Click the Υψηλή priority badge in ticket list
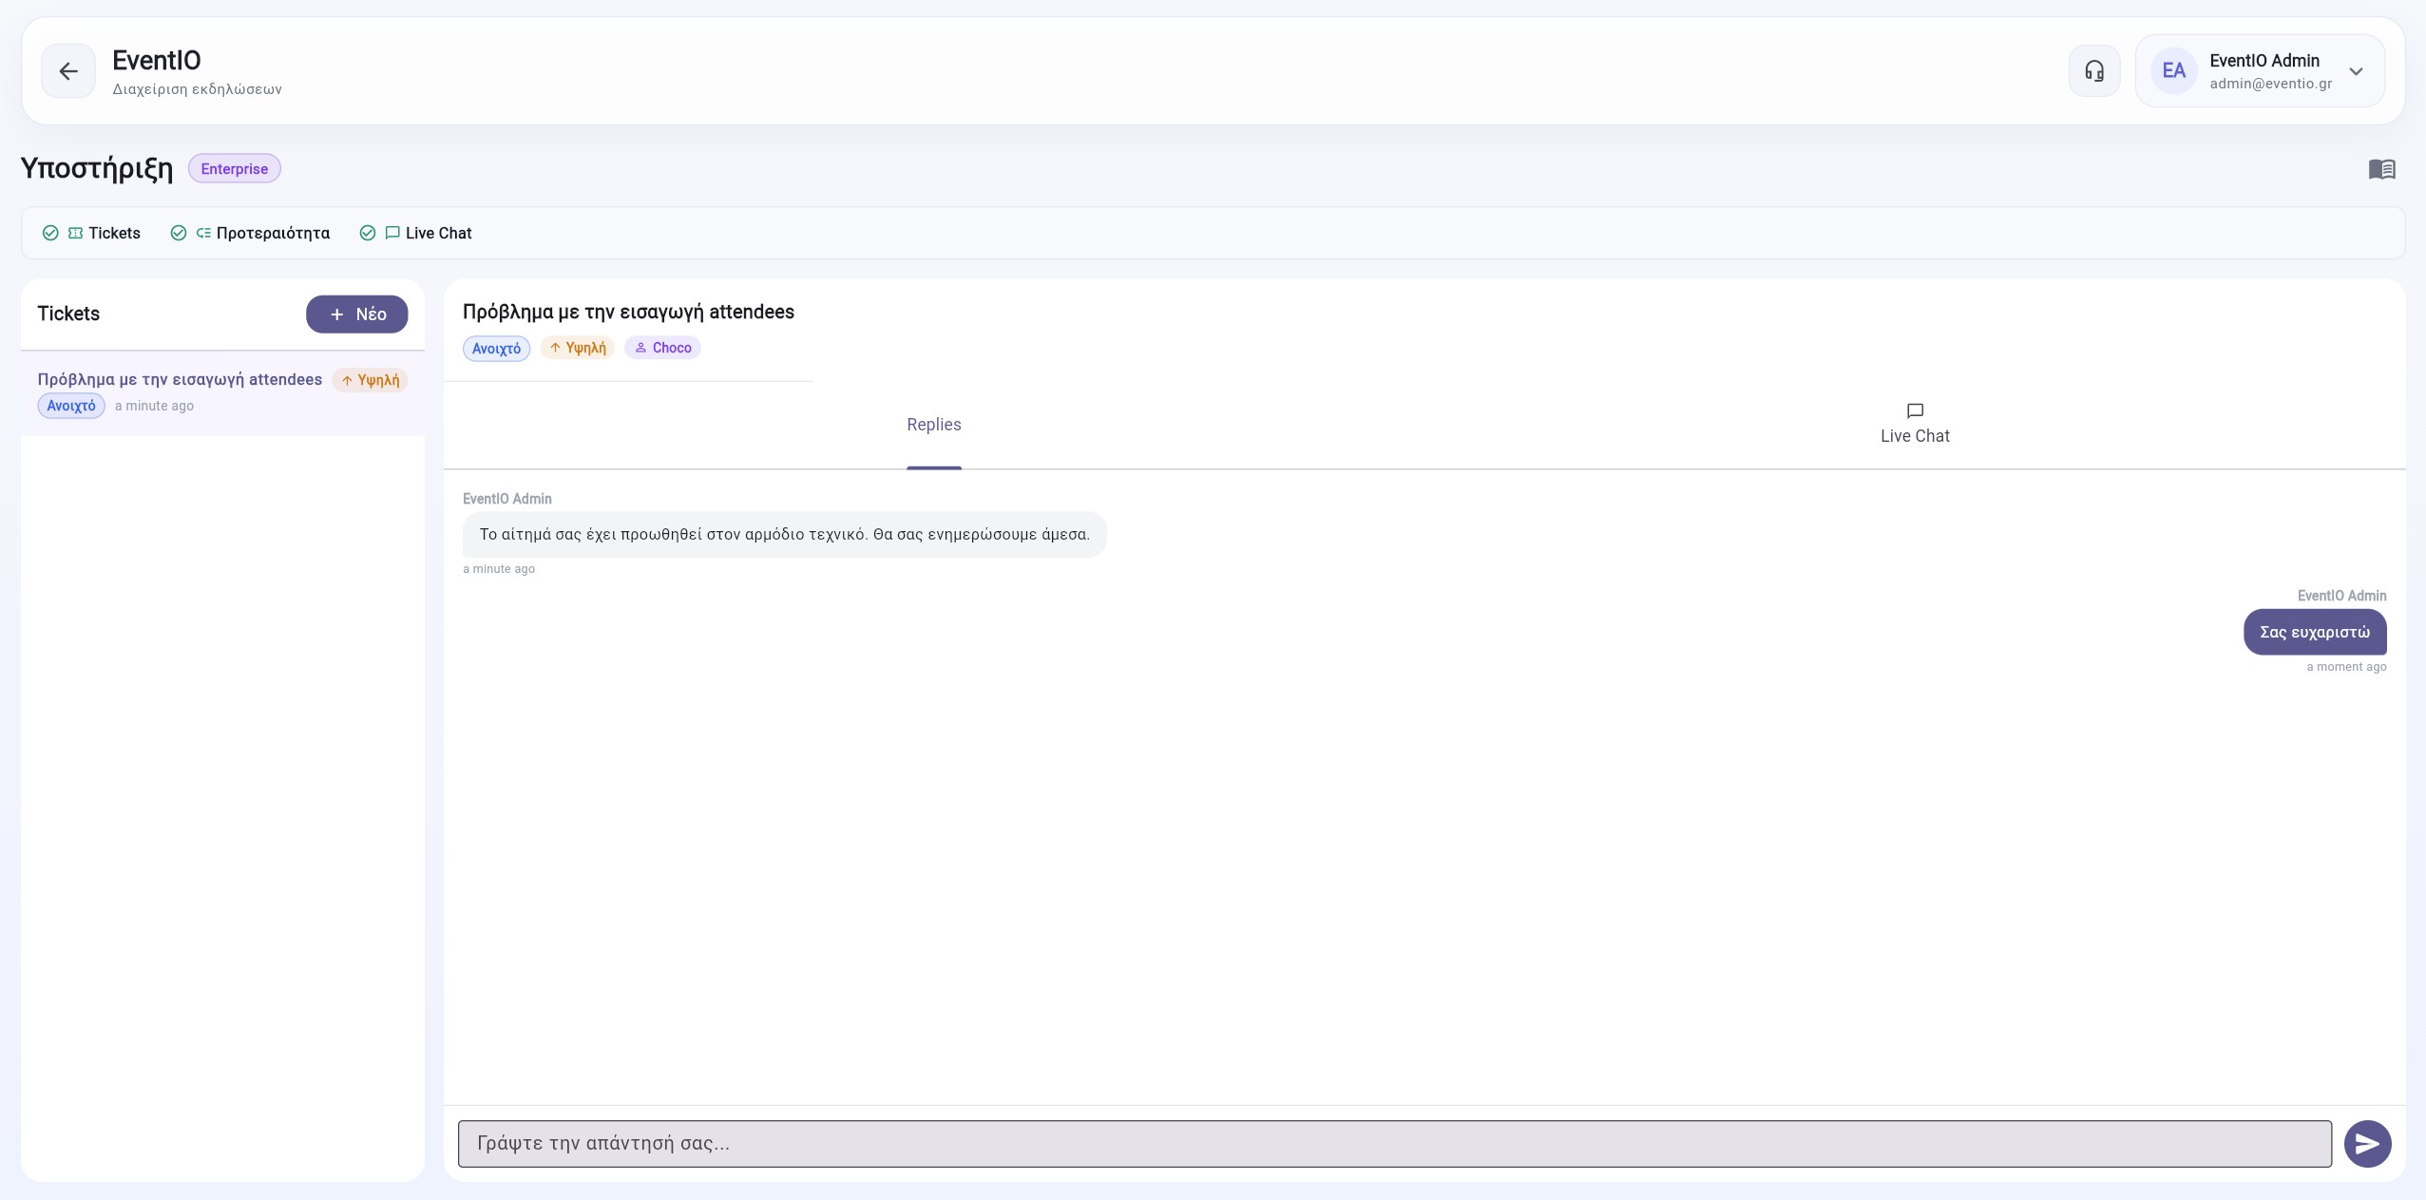Viewport: 2426px width, 1200px height. 371,380
